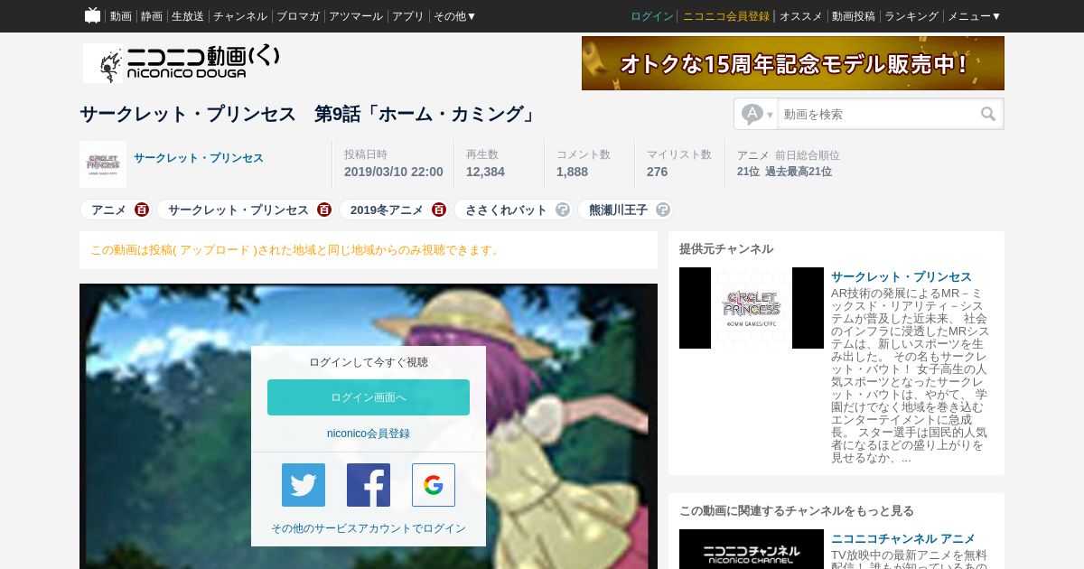Expand the その他▼ menu in the top bar
Screen dimensions: 1084x569
(x=454, y=16)
